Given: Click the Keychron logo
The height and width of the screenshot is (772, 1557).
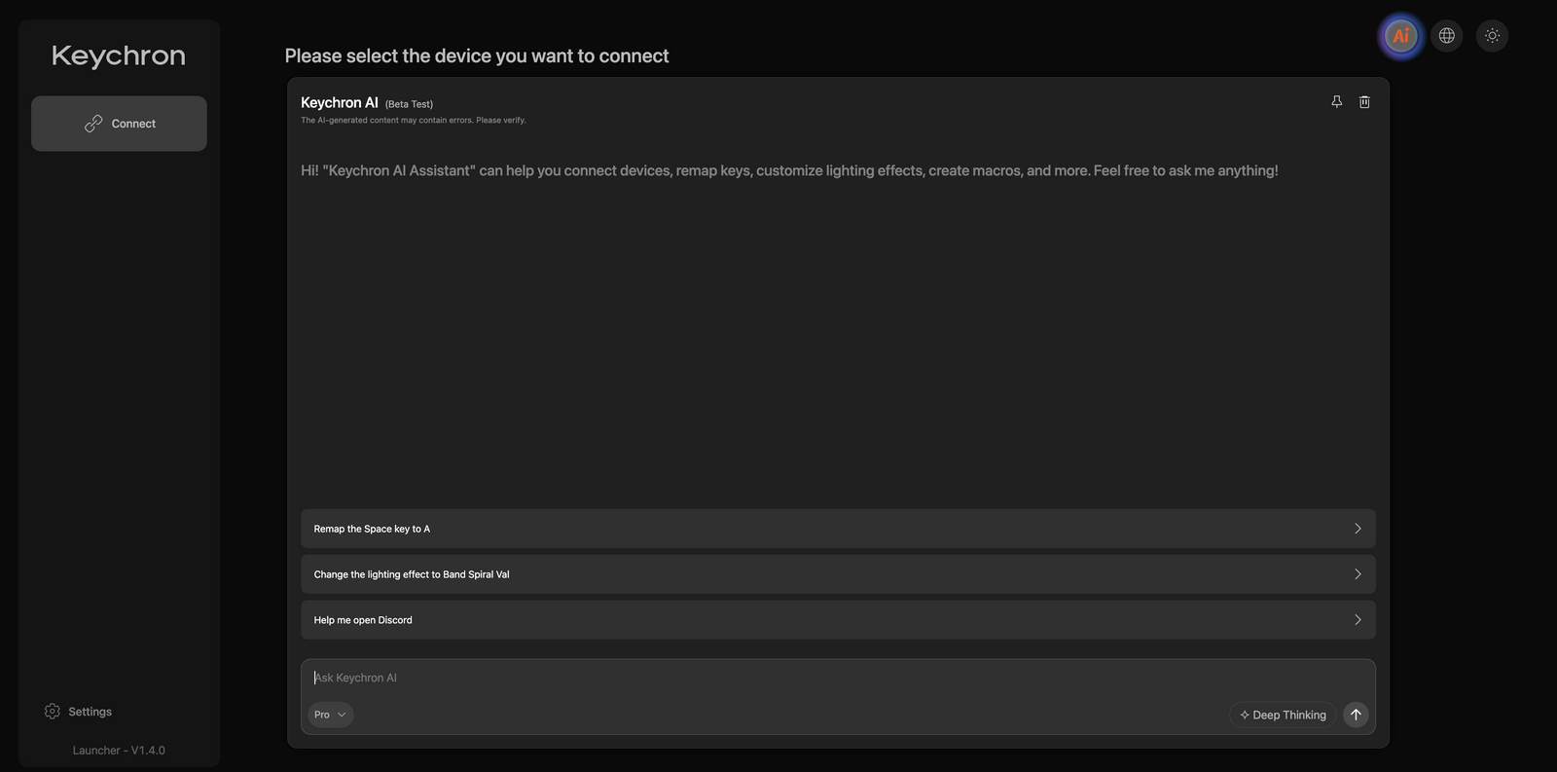Looking at the screenshot, I should tap(119, 56).
